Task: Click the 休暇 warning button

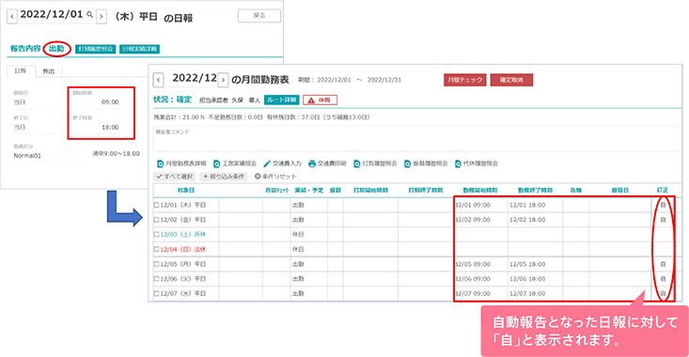Action: click(320, 101)
